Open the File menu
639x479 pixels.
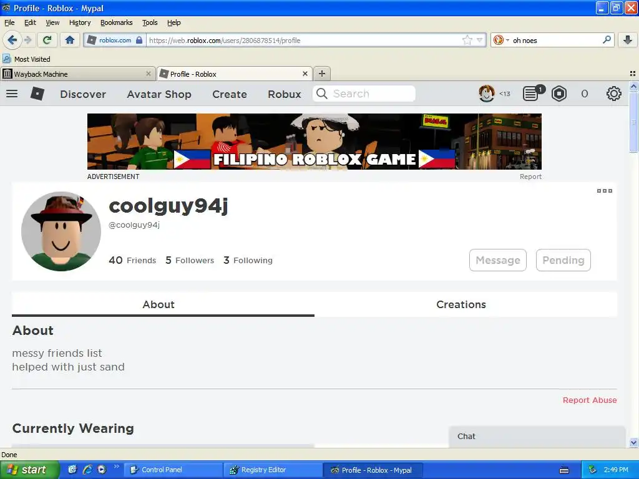click(x=9, y=22)
